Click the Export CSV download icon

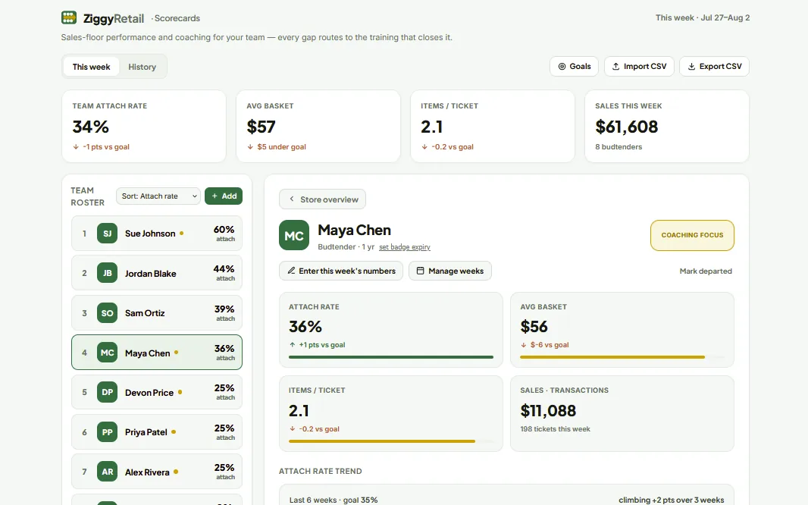(691, 67)
